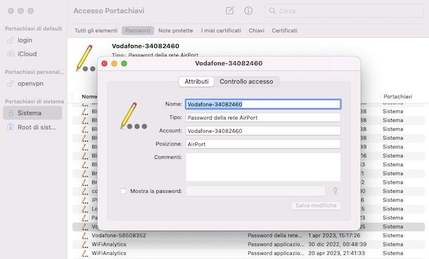429x259 pixels.
Task: Select WiFiAnalytics row dated 30 dic 2022
Action: [x=248, y=244]
